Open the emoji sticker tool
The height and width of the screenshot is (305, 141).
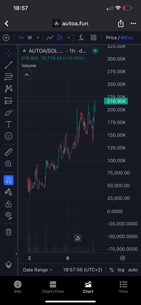(9, 136)
